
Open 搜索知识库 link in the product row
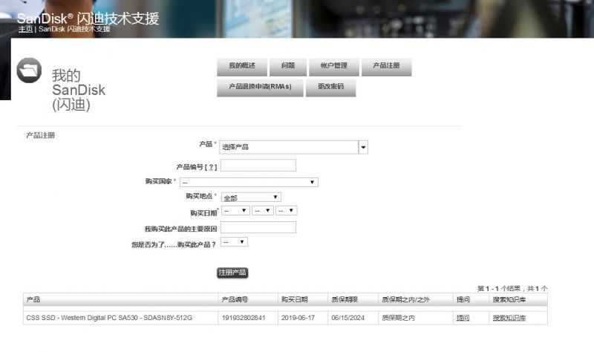click(x=509, y=318)
